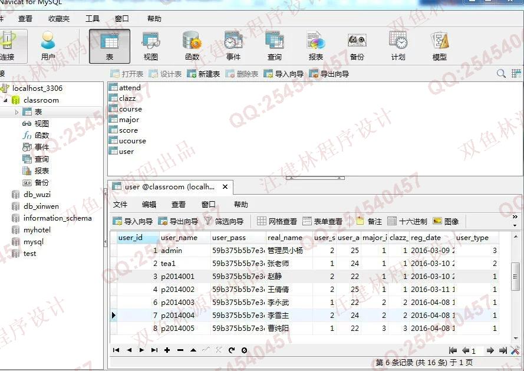Open the 窗口 menu in main menu bar
This screenshot has width=524, height=371.
121,19
